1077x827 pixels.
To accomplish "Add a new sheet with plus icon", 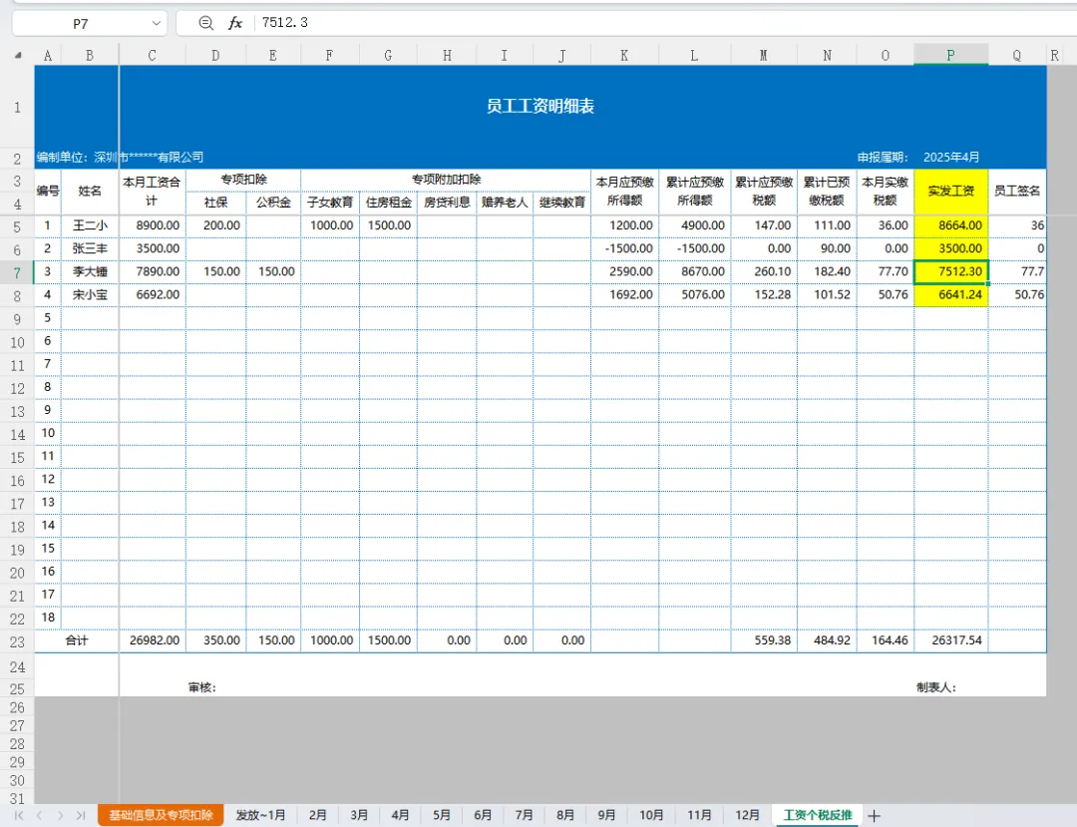I will [x=874, y=815].
